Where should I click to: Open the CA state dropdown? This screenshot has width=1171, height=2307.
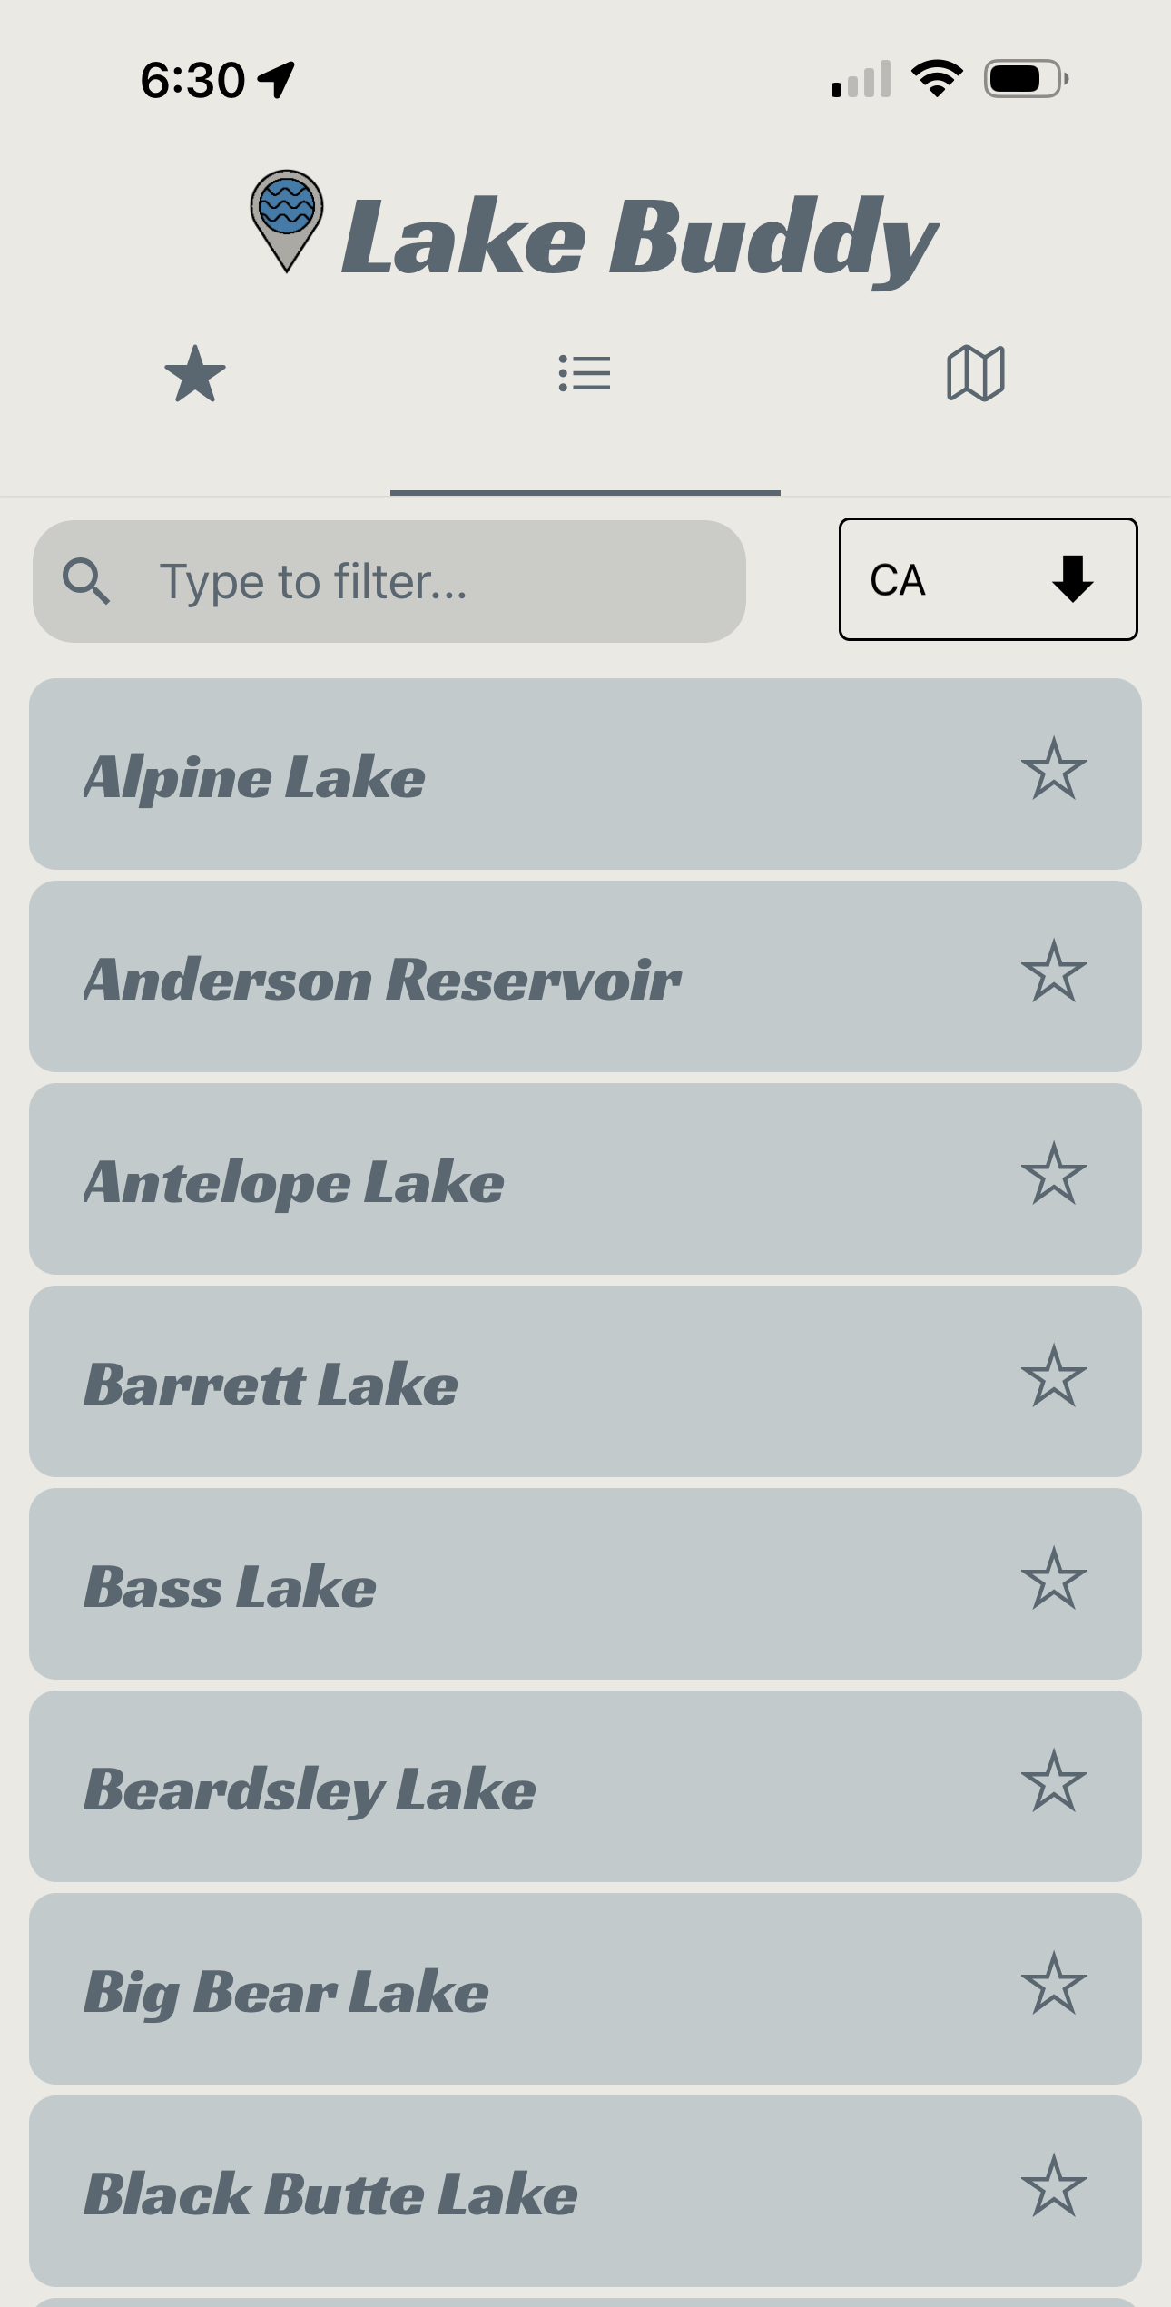[988, 579]
